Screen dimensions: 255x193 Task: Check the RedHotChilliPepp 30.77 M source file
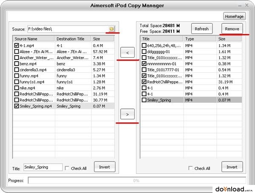(x=17, y=100)
